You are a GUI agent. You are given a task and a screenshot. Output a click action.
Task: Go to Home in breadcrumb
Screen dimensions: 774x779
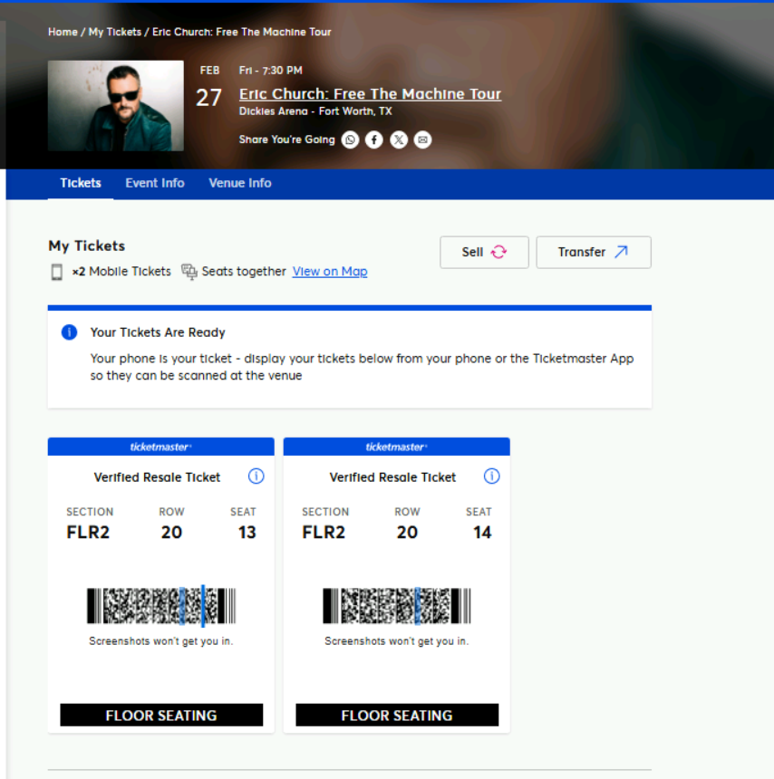click(63, 32)
